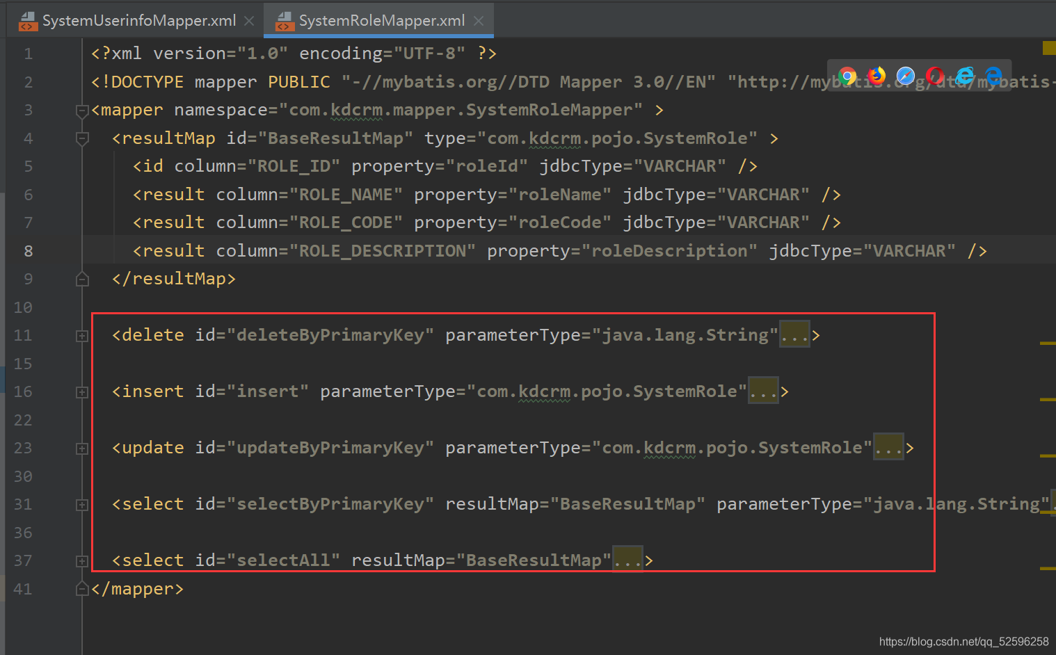This screenshot has height=655, width=1056.
Task: Click folded ellipsis after selectAll tag
Action: coord(627,560)
